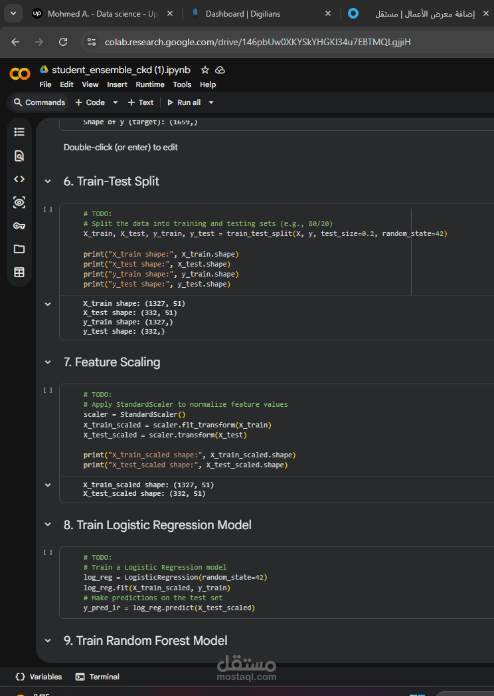Viewport: 494px width, 696px height.
Task: Open the Insert menu
Action: pyautogui.click(x=117, y=84)
